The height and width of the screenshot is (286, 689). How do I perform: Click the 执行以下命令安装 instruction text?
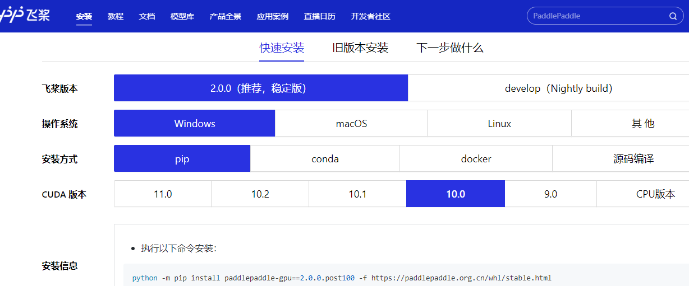[x=179, y=248]
